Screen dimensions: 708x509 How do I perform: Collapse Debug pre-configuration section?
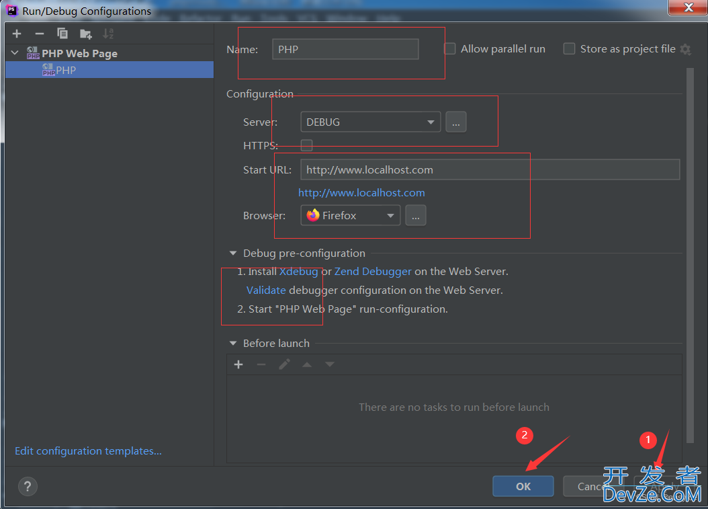(x=233, y=253)
